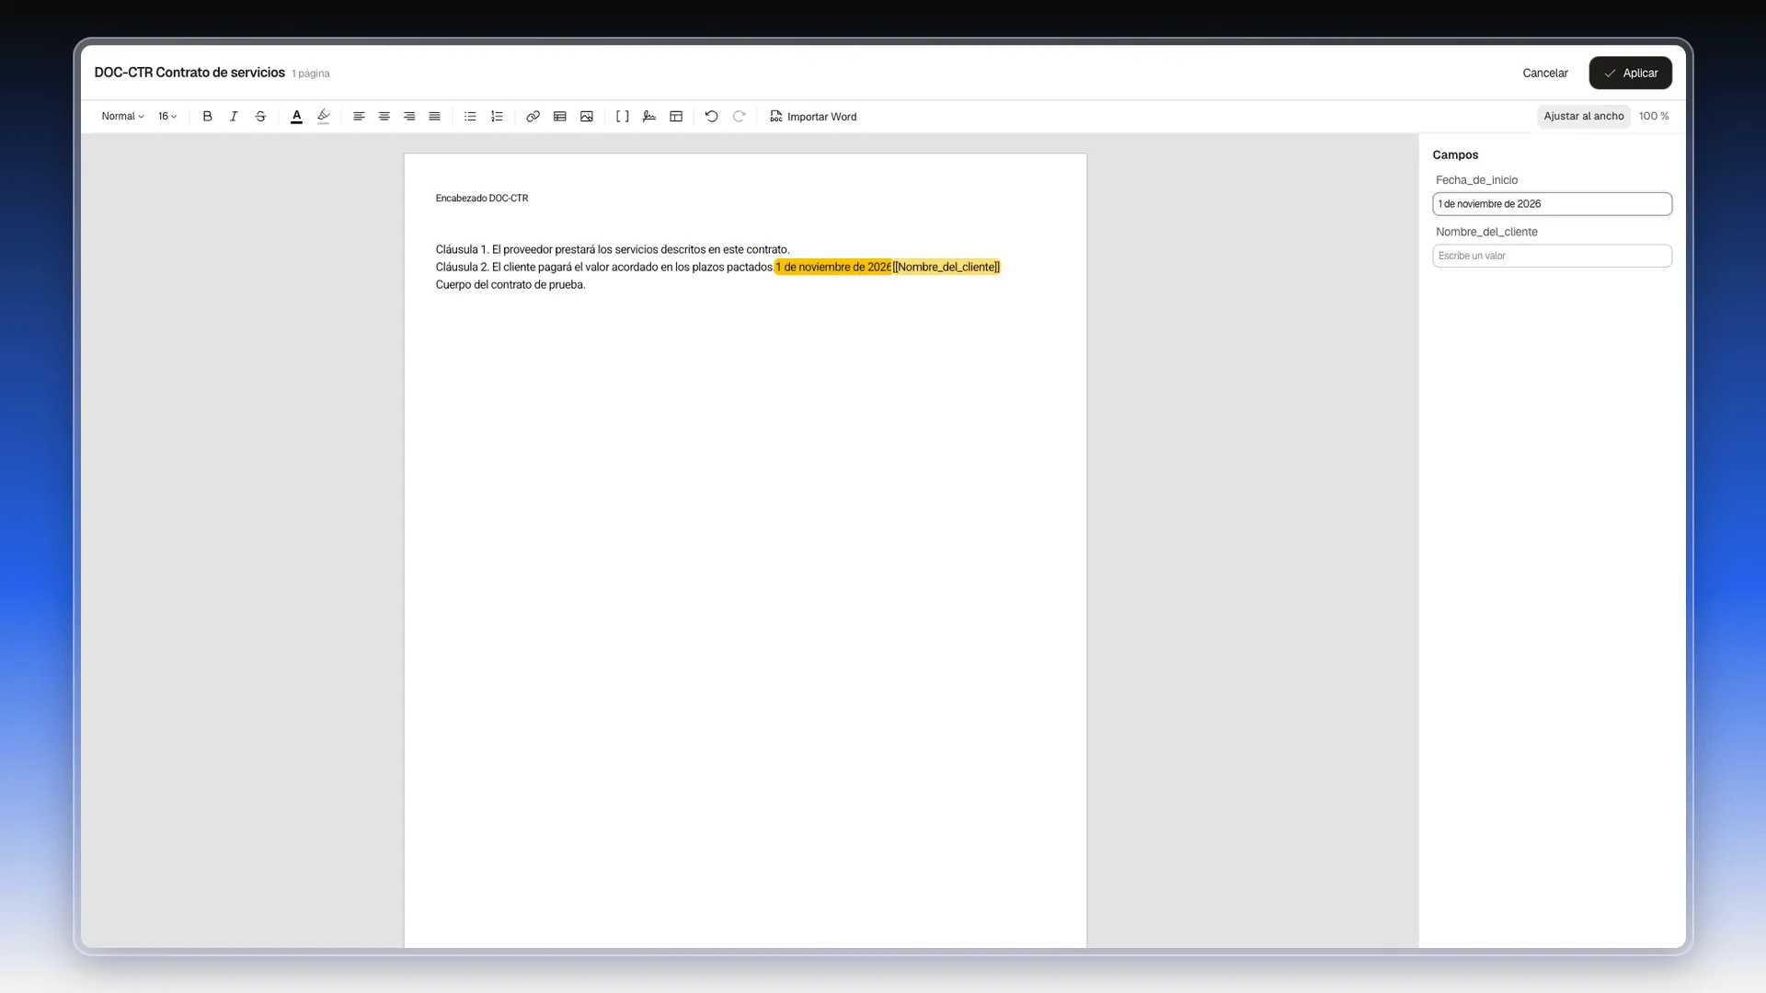Toggle italic formatting

point(234,117)
